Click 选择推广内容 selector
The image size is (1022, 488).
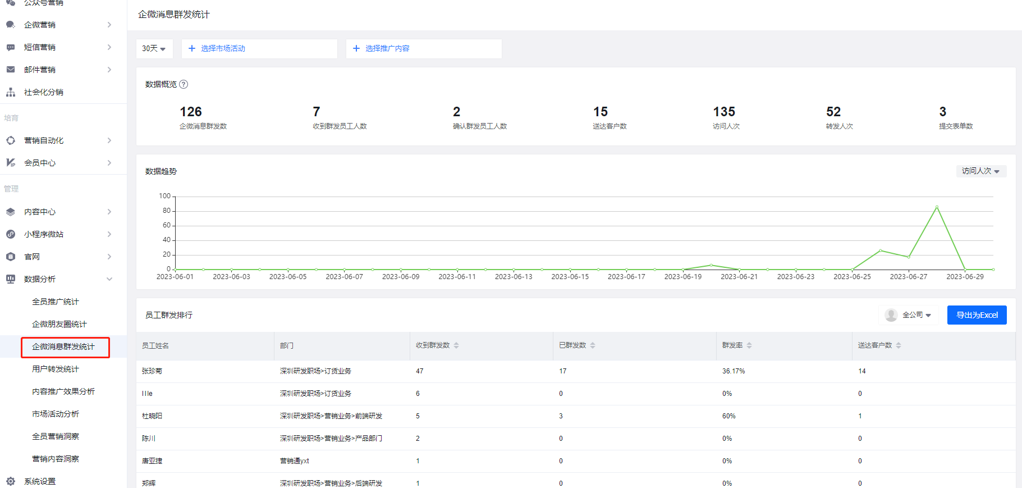(x=424, y=49)
